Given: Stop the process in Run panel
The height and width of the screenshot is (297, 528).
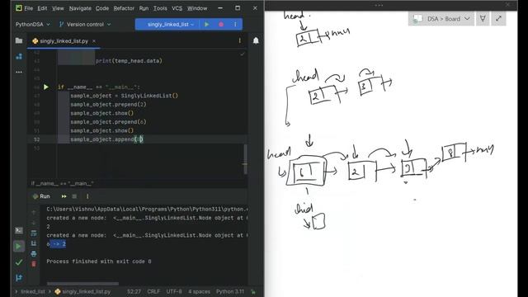Looking at the screenshot, I should click(x=74, y=196).
